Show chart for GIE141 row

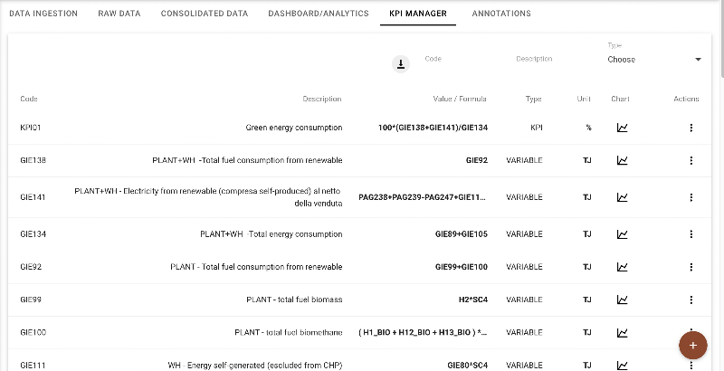(x=622, y=196)
